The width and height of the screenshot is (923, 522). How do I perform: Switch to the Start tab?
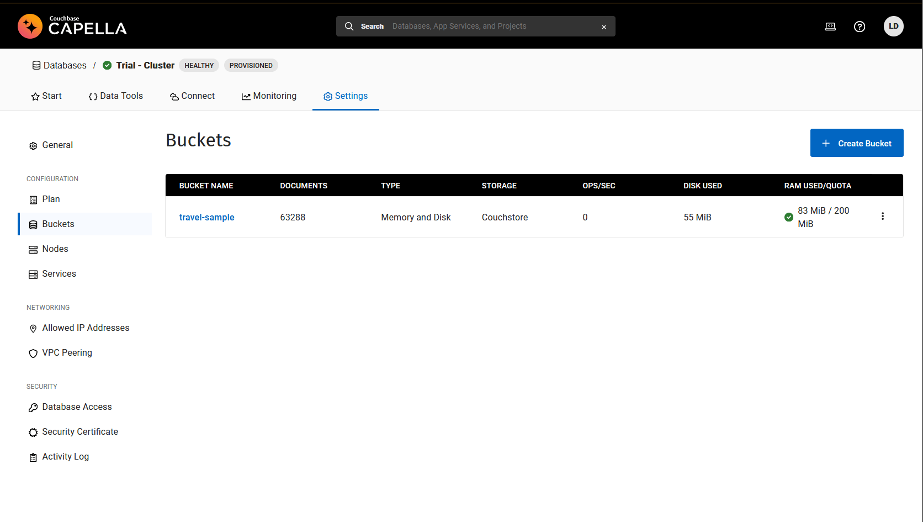46,96
